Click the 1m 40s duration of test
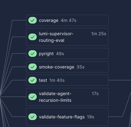 coord(57,80)
